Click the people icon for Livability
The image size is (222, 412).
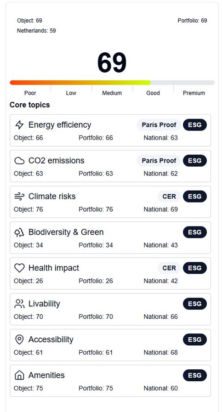tap(19, 304)
